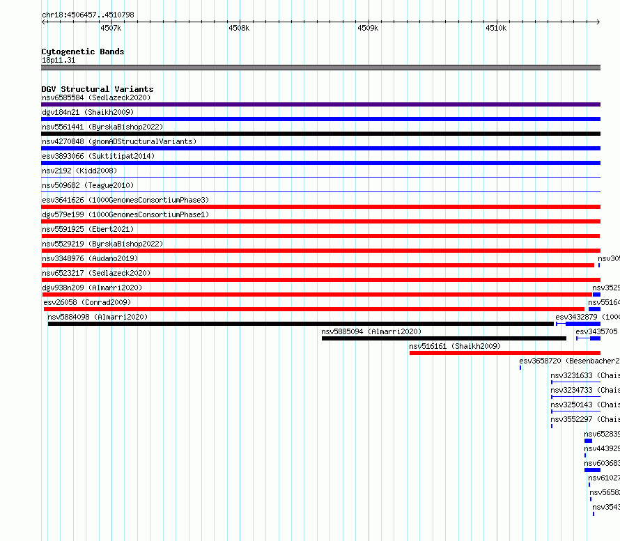Click the 4510k ruler tick label

[x=496, y=28]
